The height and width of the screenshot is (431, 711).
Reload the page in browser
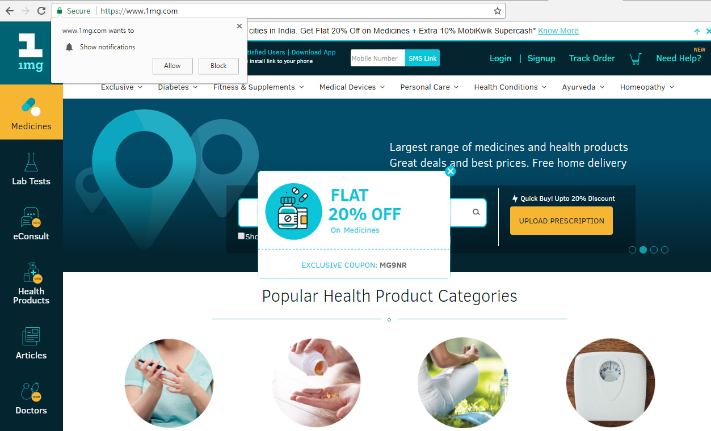[41, 11]
